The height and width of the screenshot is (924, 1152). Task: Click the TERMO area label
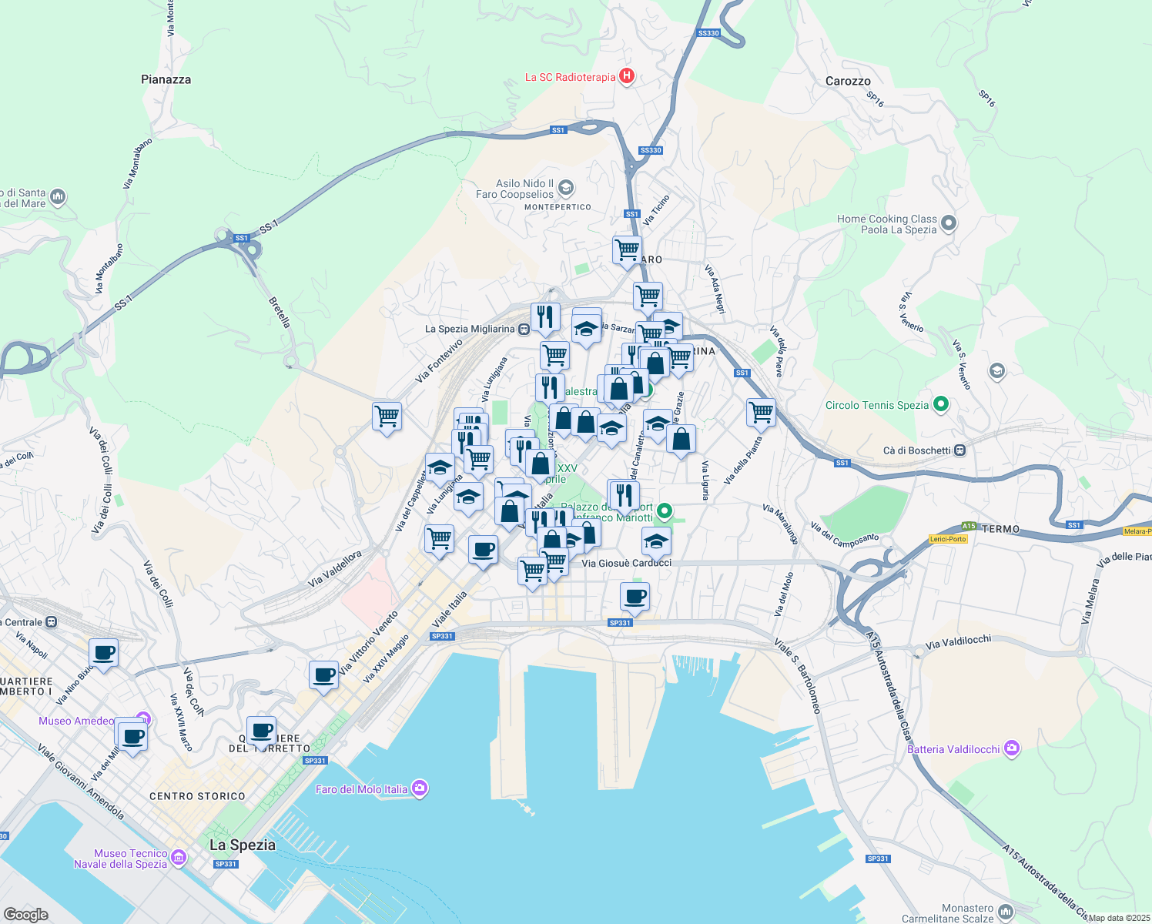(1001, 529)
